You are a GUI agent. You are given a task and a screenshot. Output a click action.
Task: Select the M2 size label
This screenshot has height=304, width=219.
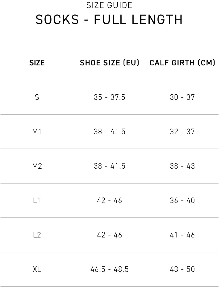pyautogui.click(x=37, y=166)
